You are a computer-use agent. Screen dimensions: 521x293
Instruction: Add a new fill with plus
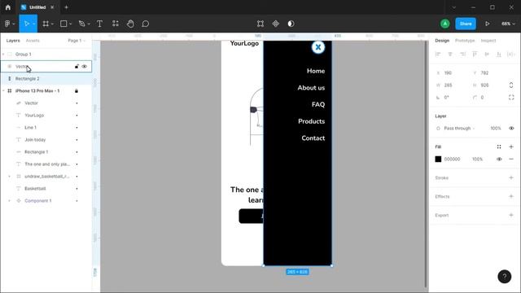tap(511, 146)
